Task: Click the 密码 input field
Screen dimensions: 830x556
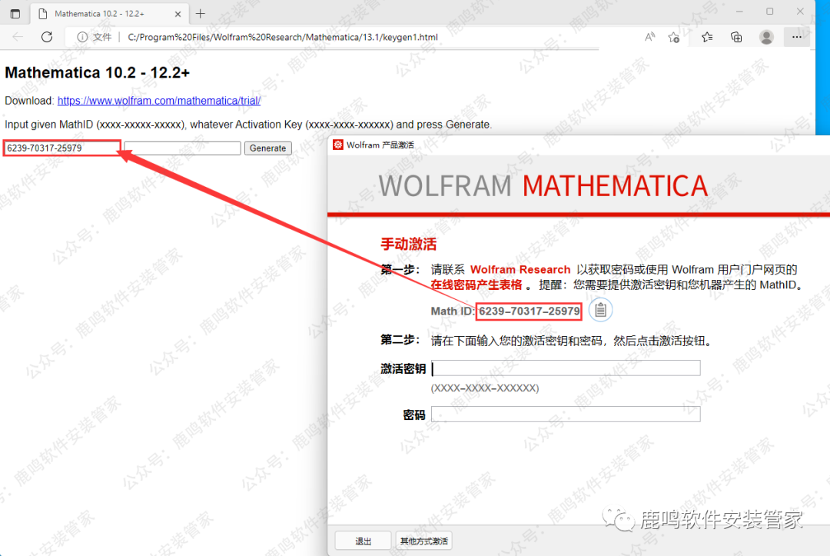Action: pos(566,414)
